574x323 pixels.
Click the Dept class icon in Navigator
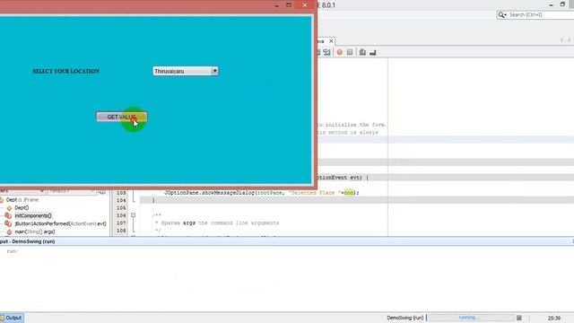(x=2, y=200)
